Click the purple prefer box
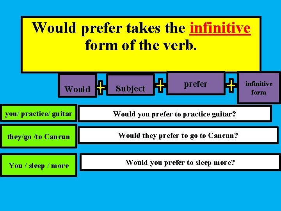 [196, 83]
